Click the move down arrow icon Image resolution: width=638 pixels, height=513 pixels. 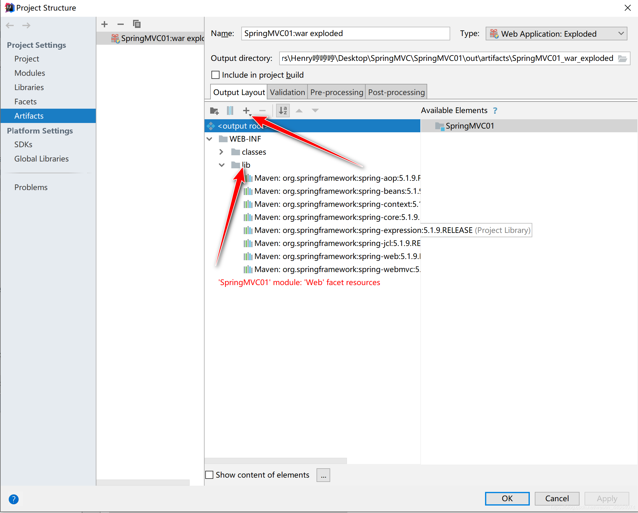(315, 111)
